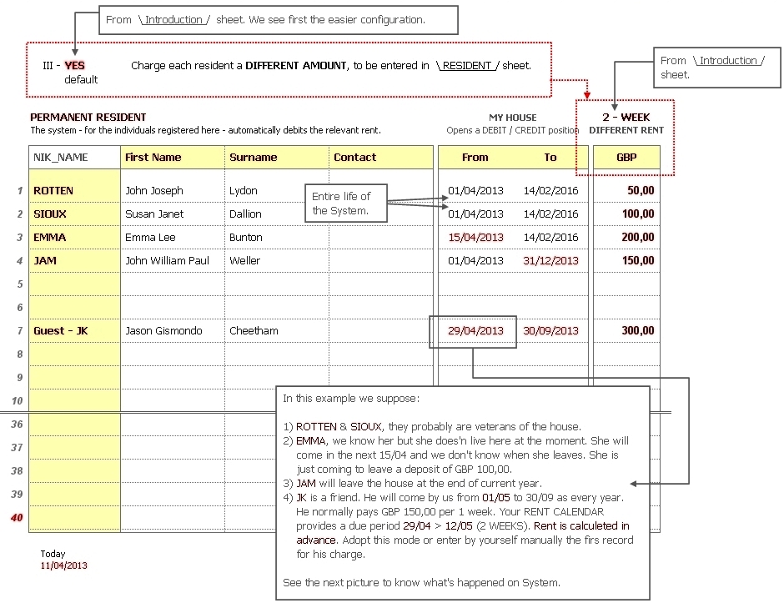Click rent amount 50,00

[641, 190]
